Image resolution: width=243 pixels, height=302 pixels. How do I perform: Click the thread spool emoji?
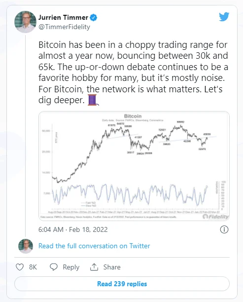93,100
